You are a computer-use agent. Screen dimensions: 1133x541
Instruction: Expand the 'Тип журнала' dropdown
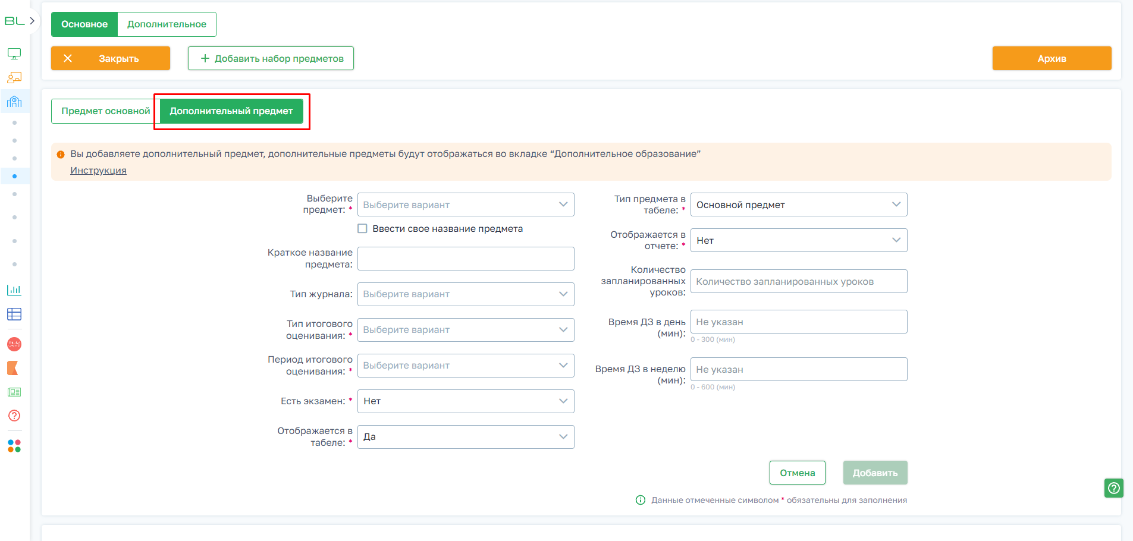pos(465,294)
